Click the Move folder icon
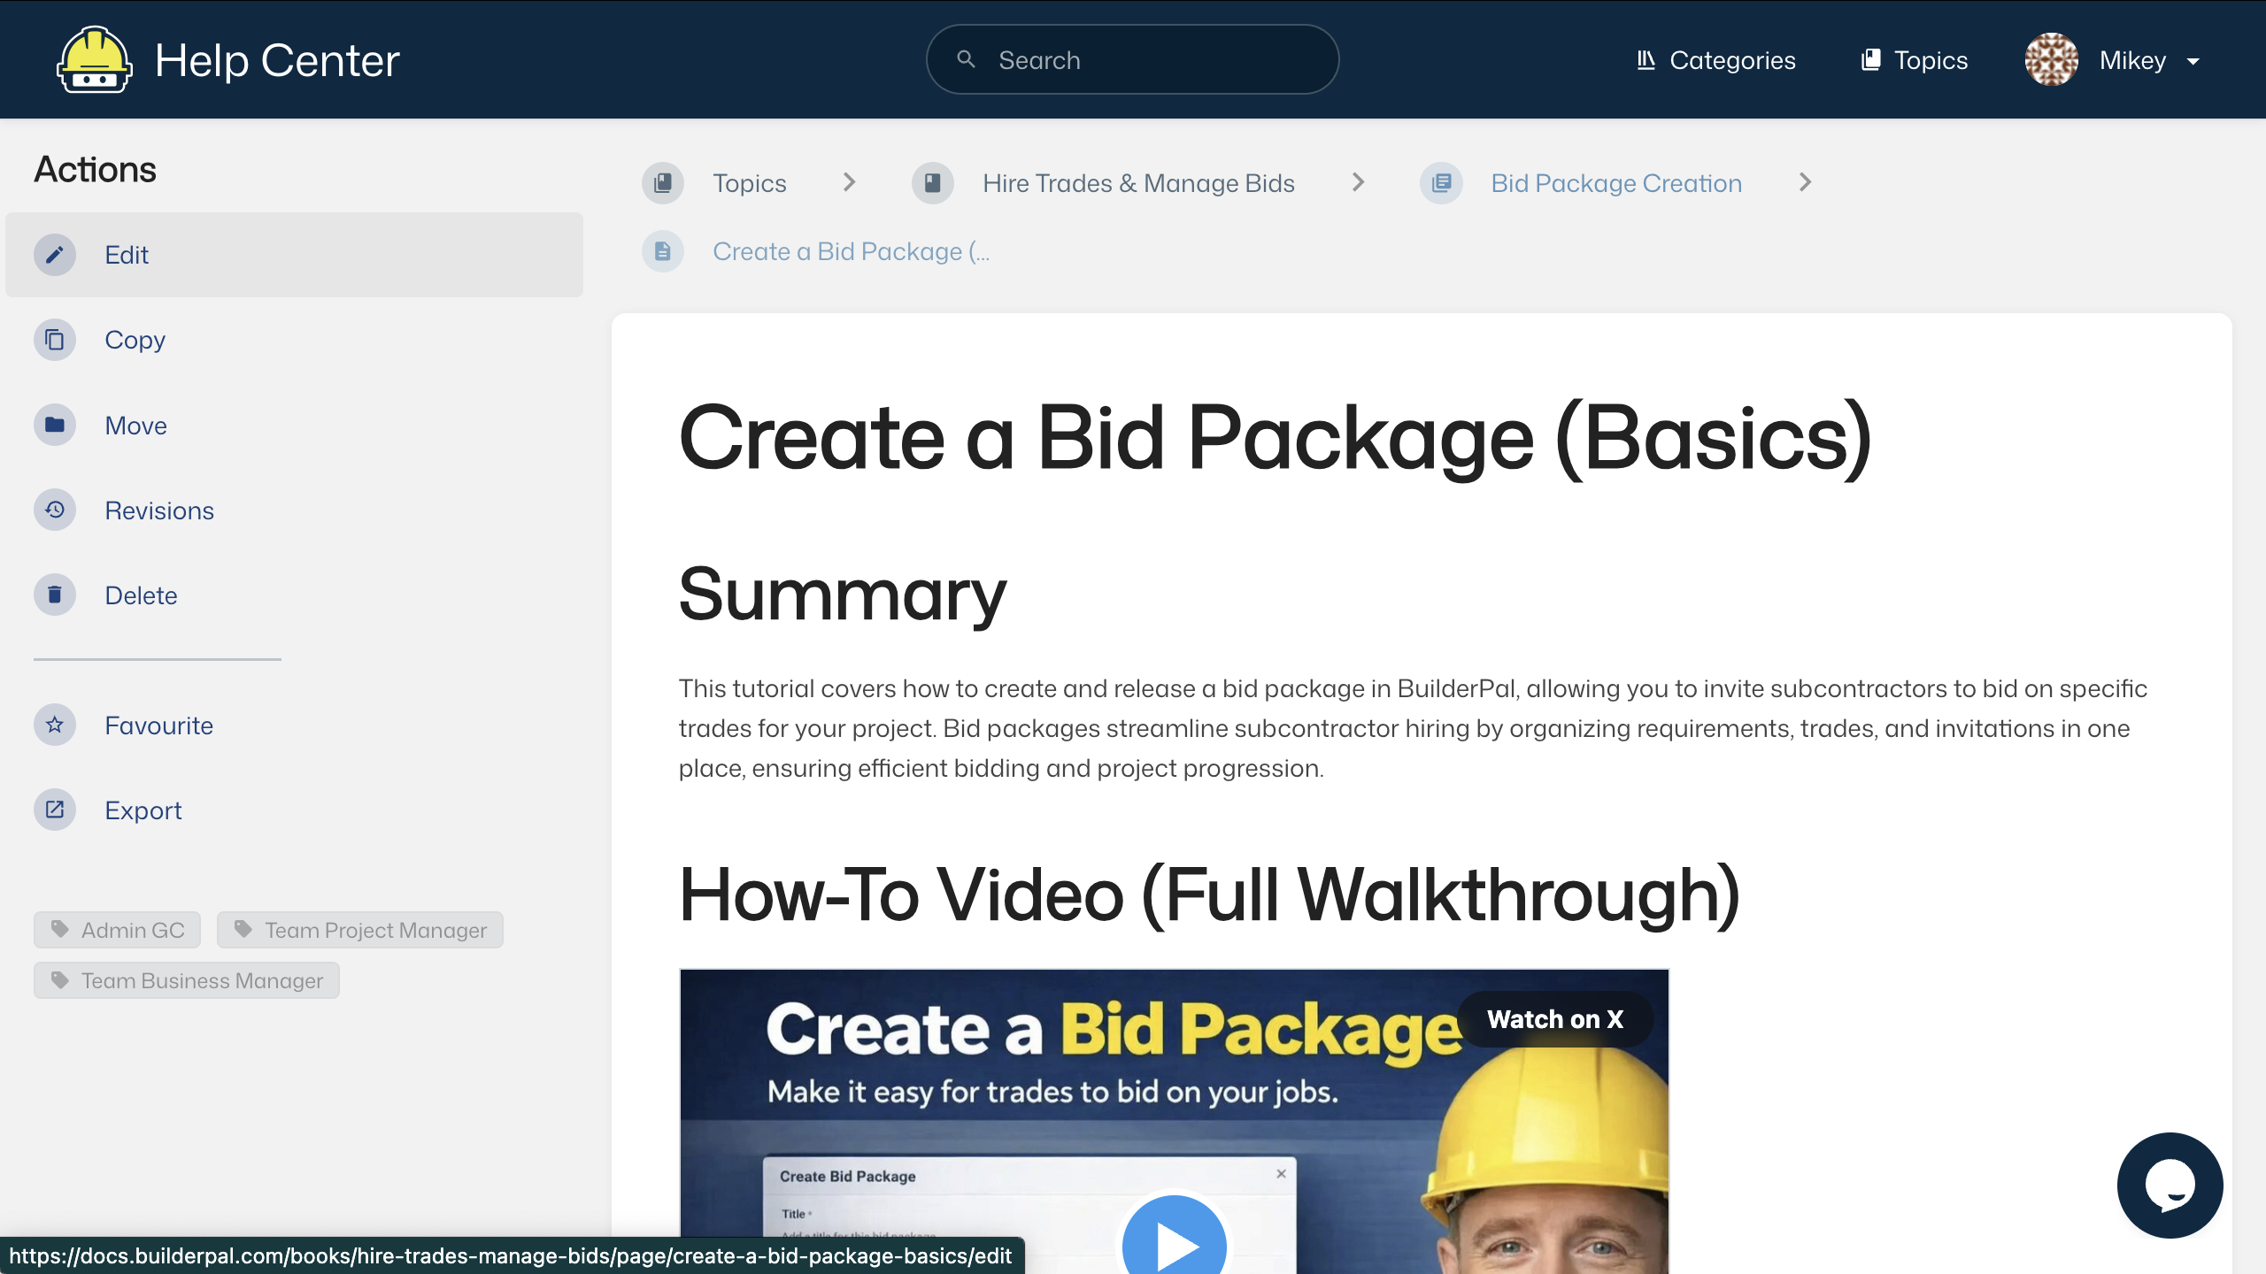The height and width of the screenshot is (1274, 2266). click(55, 425)
